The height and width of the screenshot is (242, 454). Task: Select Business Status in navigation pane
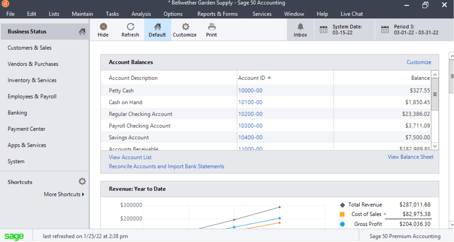(x=44, y=32)
